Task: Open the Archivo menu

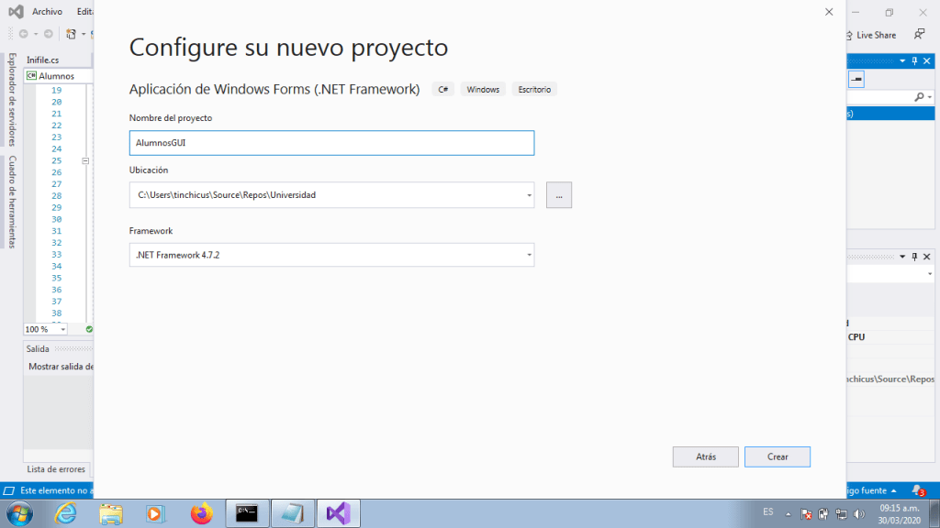Action: click(x=47, y=12)
